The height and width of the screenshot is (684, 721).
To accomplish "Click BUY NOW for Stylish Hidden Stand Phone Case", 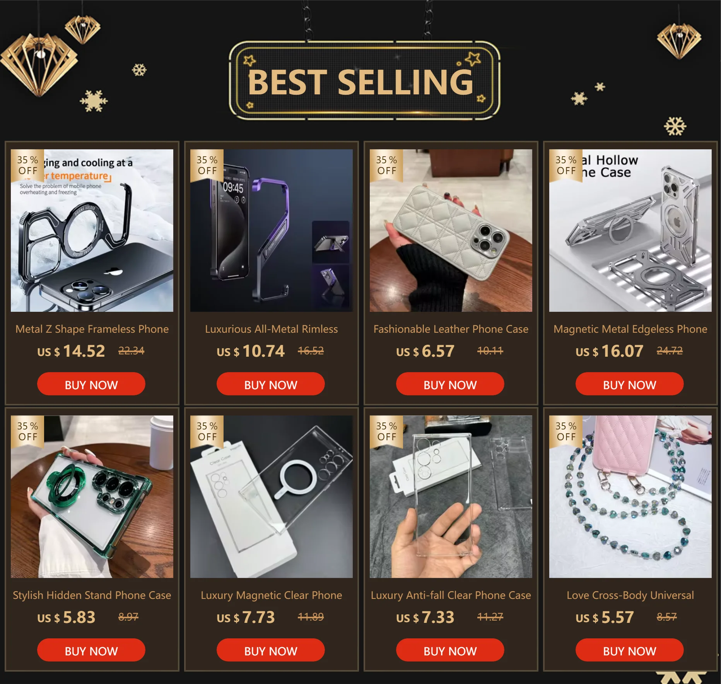I will click(x=91, y=650).
